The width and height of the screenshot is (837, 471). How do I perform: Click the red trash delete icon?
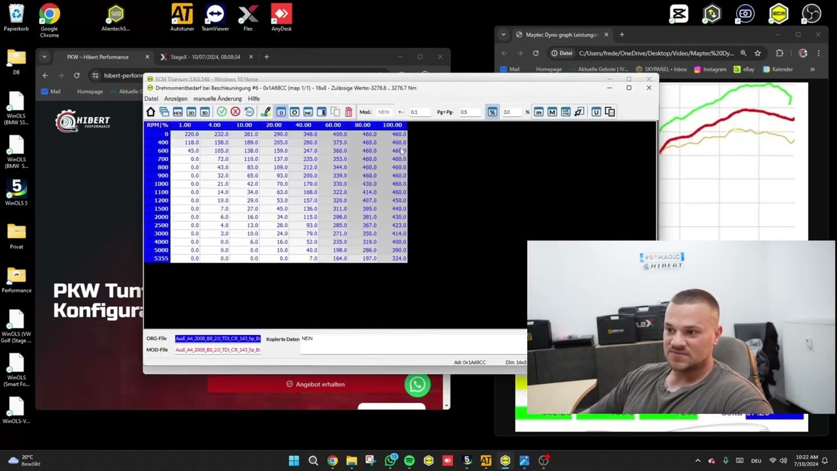tap(349, 112)
